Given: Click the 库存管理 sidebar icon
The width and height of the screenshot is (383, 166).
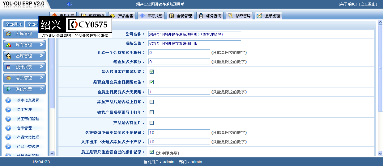Looking at the screenshot, I should (x=9, y=45).
